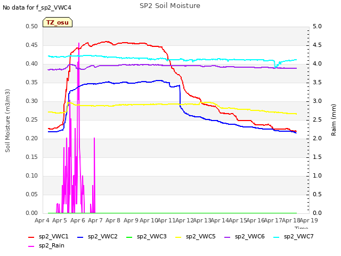The width and height of the screenshot is (341, 256).
Task: Click the 0.30 left axis value
Action: click(32, 101)
